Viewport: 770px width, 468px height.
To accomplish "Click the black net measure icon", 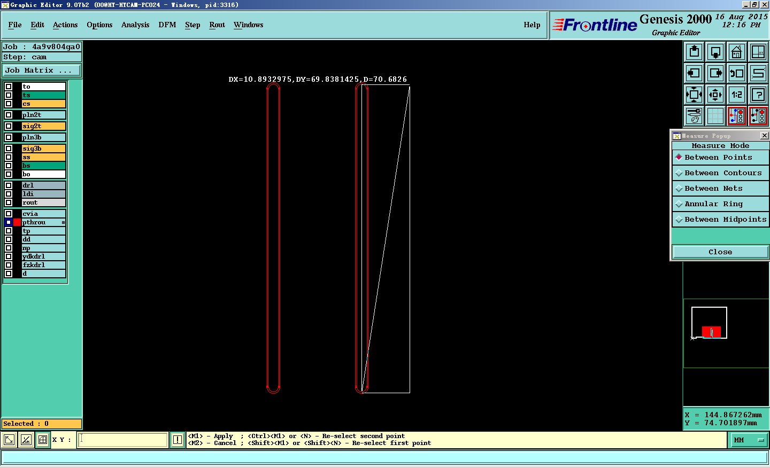I will [758, 116].
